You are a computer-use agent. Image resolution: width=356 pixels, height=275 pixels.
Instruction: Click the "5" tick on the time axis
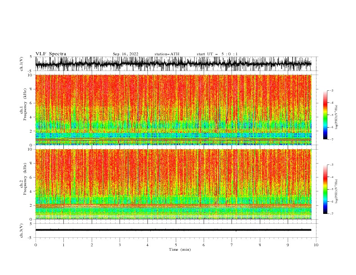(176, 245)
